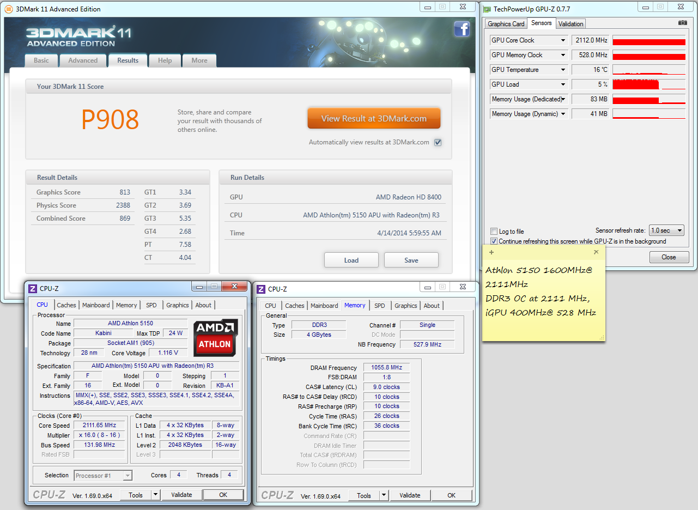Image resolution: width=698 pixels, height=510 pixels.
Task: Toggle automatically view results at 3DMark.com
Action: tap(438, 142)
